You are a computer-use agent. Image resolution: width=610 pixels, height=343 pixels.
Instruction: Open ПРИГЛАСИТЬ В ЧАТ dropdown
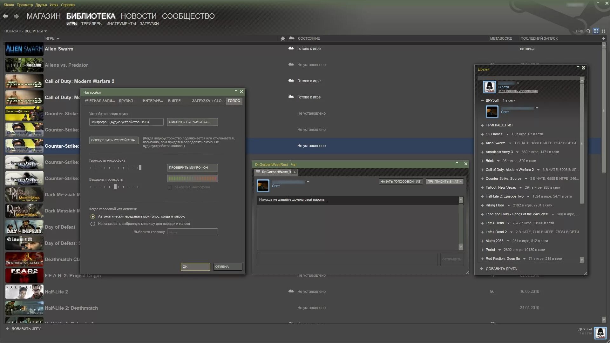(444, 182)
